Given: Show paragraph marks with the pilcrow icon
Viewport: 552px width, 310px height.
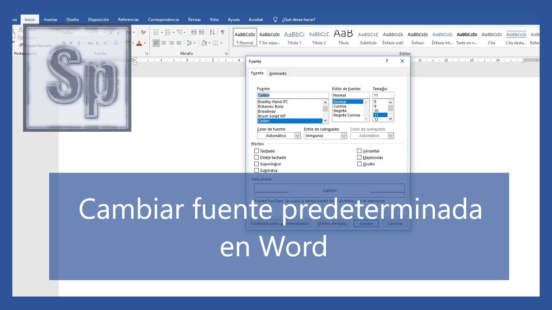Looking at the screenshot, I should point(223,32).
